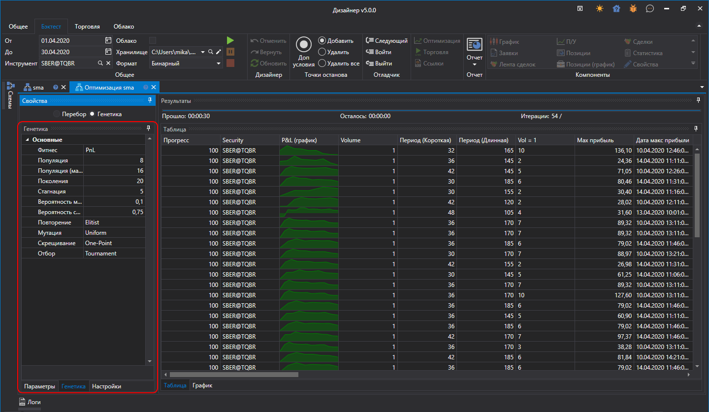Click the Войти step-into button
The width and height of the screenshot is (709, 412).
(x=379, y=52)
